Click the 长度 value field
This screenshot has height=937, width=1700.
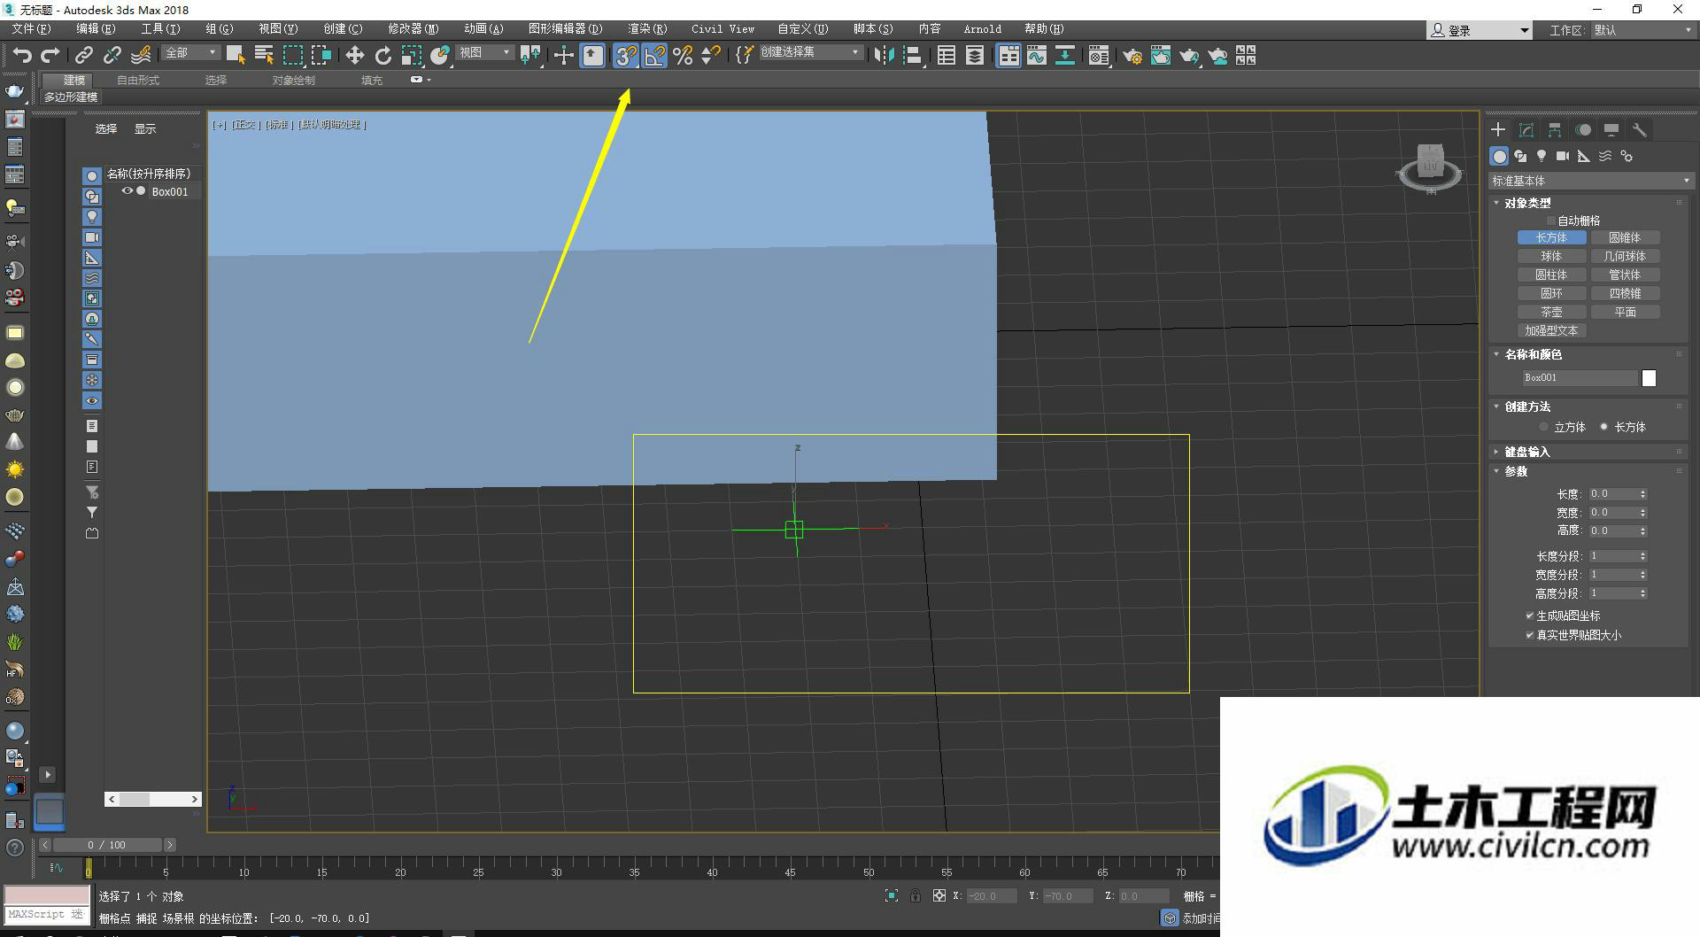pos(1613,494)
